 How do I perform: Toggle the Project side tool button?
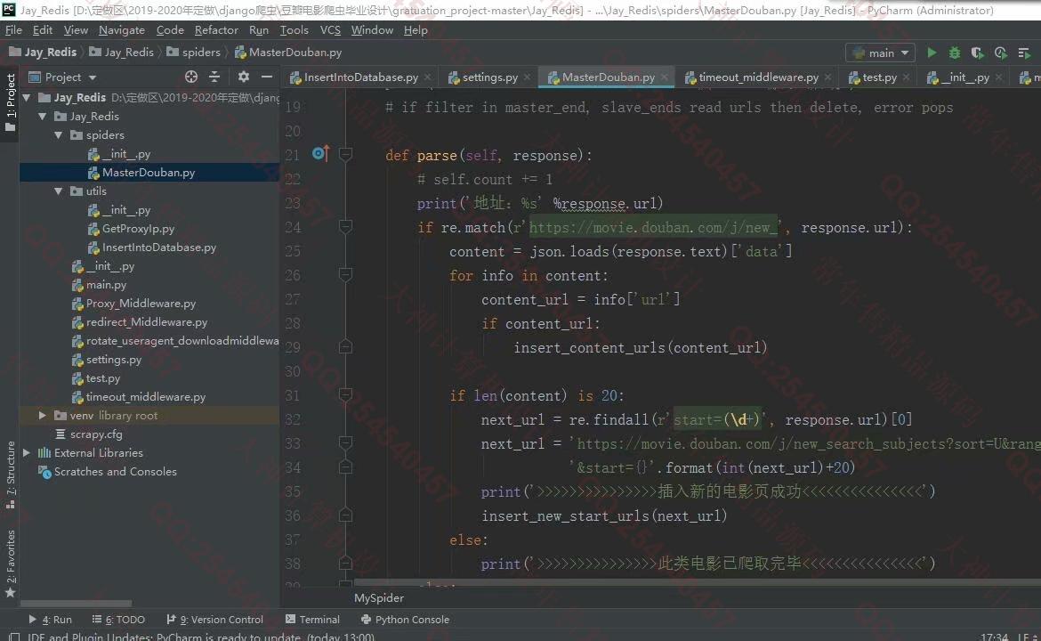10,101
